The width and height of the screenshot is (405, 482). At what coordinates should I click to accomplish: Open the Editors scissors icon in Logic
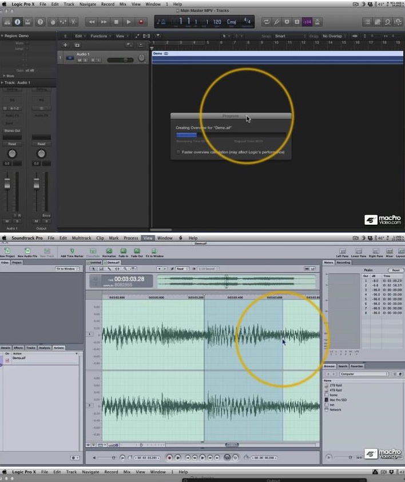pos(73,22)
